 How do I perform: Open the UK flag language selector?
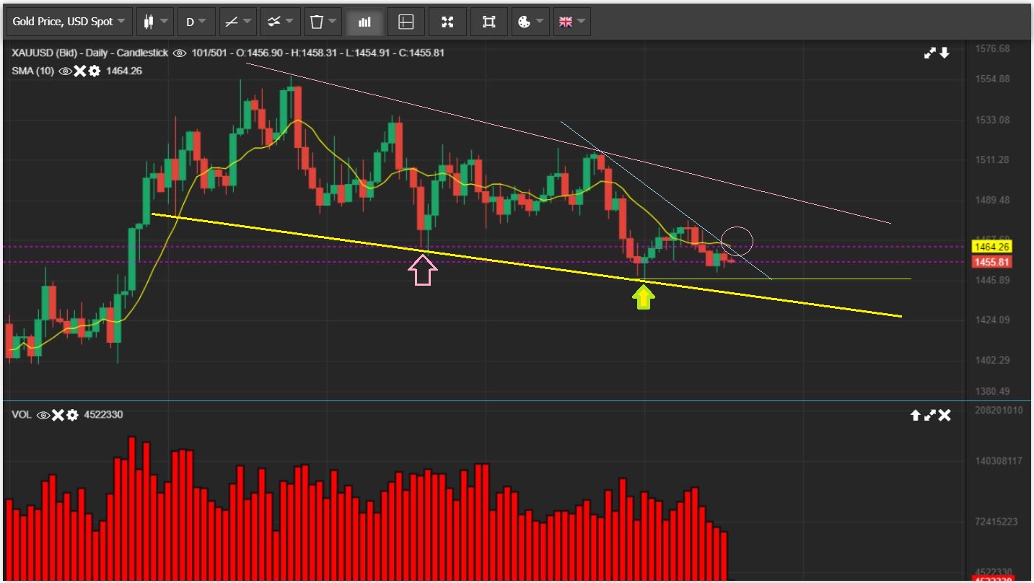[572, 22]
